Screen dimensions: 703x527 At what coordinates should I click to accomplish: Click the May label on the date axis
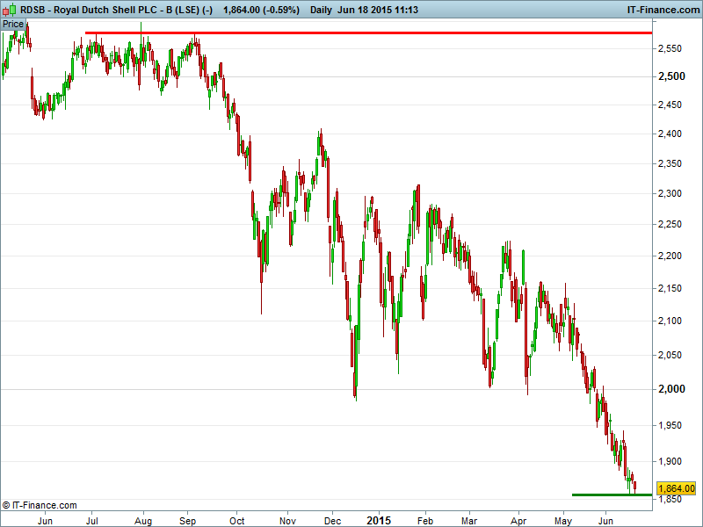(563, 520)
